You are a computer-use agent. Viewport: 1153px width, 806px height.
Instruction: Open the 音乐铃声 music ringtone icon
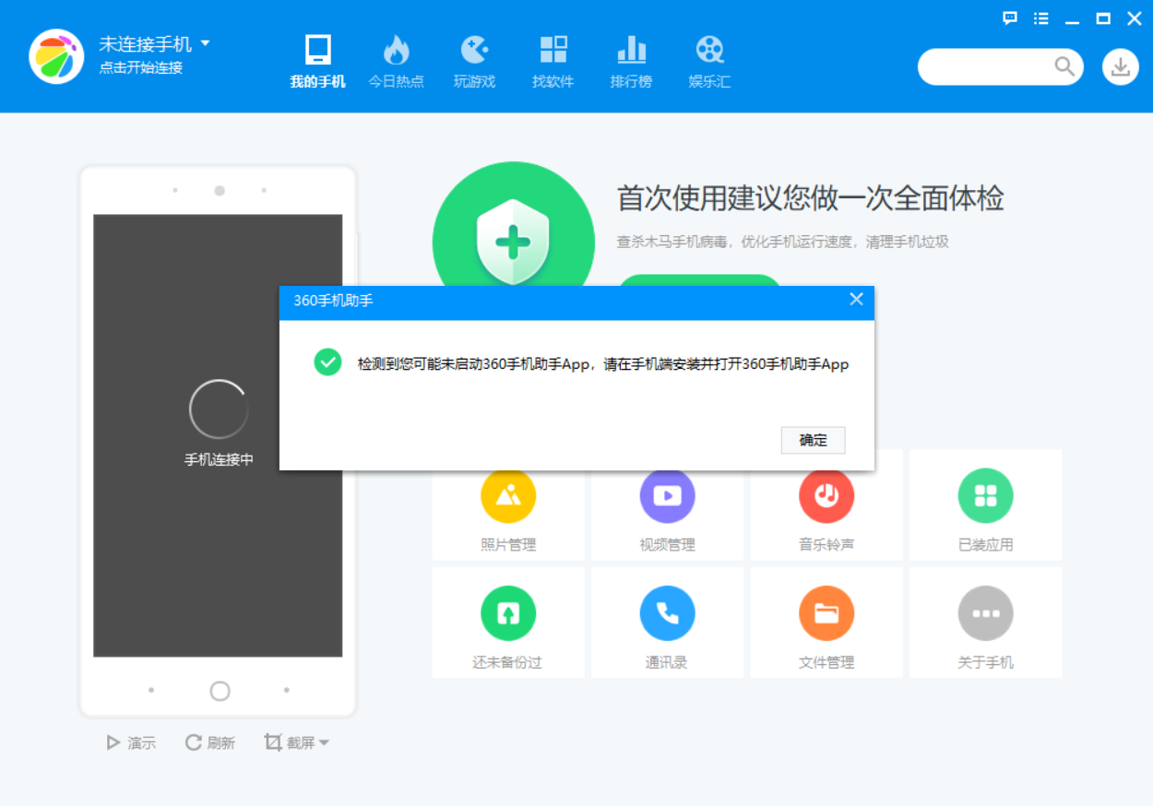(x=826, y=496)
